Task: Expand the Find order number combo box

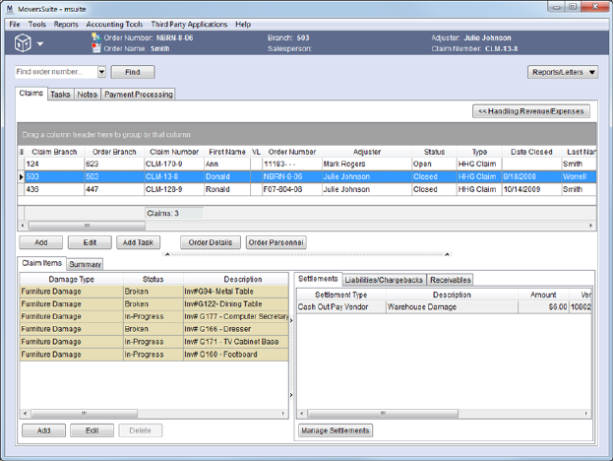Action: tap(101, 72)
